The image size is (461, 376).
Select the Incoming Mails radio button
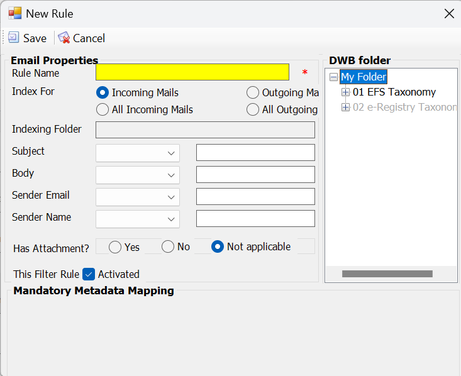point(103,92)
